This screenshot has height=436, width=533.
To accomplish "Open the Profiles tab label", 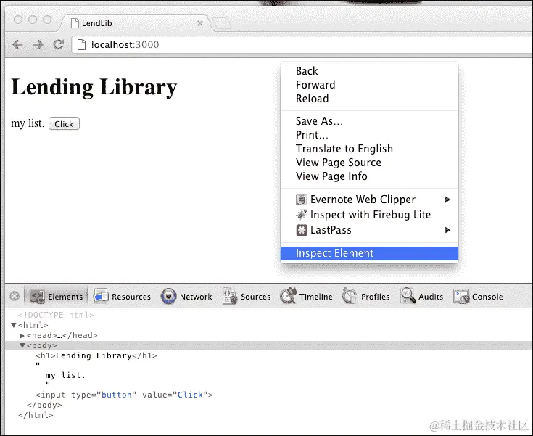I will [x=376, y=297].
